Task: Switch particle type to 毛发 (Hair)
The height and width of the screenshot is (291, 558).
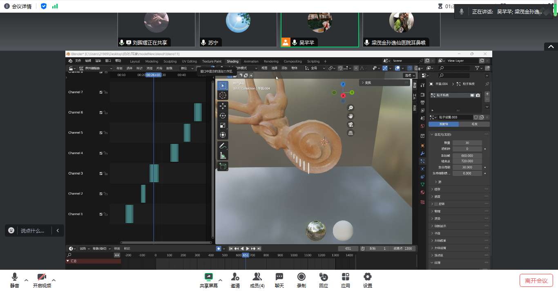Action: coord(474,124)
